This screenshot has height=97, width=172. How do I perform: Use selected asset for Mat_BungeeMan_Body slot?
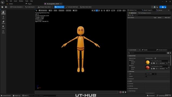(x=152, y=63)
